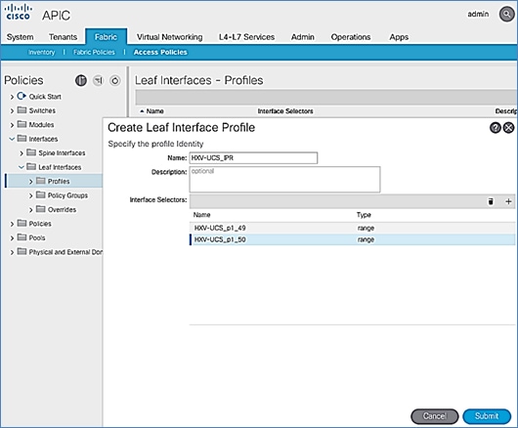The width and height of the screenshot is (518, 428).
Task: Click the Cisco logo
Action: coord(19,12)
